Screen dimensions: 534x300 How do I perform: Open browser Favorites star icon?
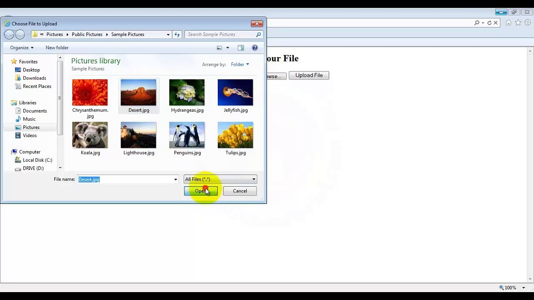(x=518, y=23)
